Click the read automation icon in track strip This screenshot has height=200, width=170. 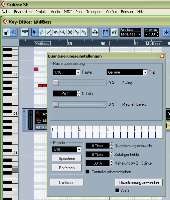(39, 113)
